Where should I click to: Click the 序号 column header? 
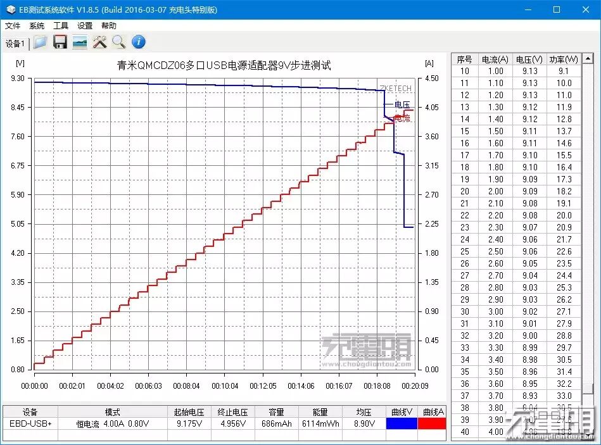464,60
